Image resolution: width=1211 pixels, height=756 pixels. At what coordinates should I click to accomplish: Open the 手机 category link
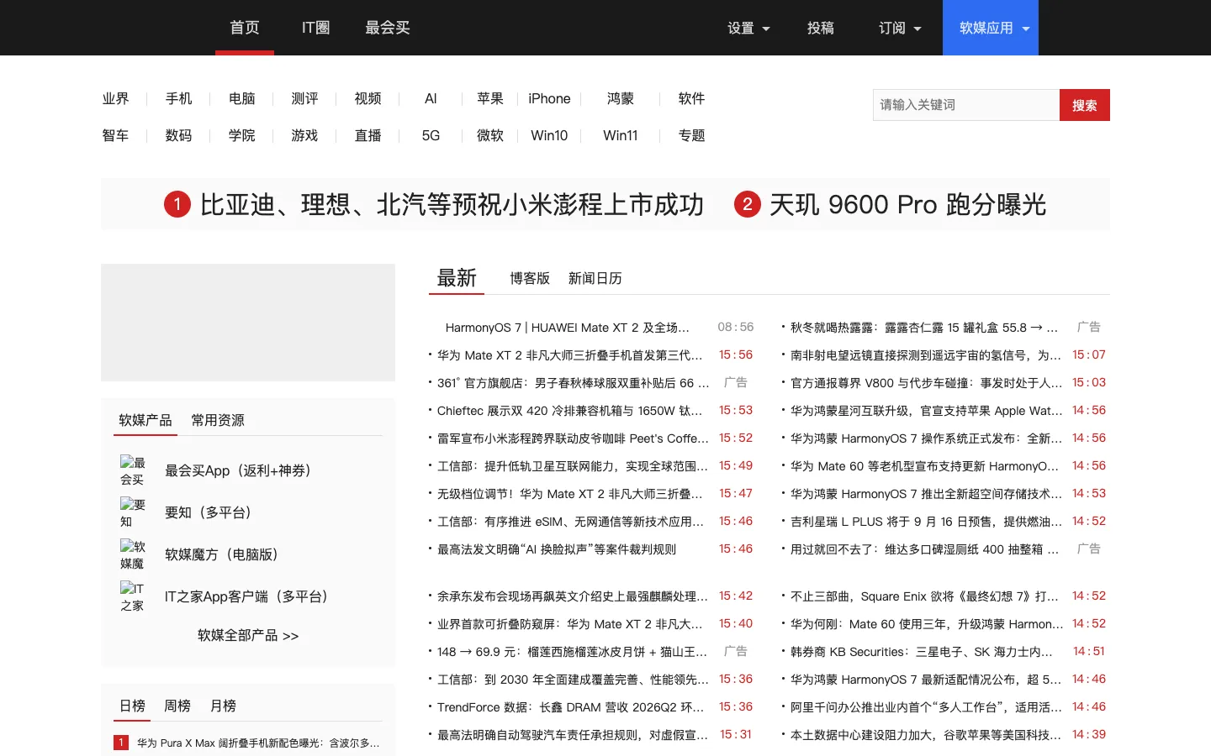(x=178, y=98)
